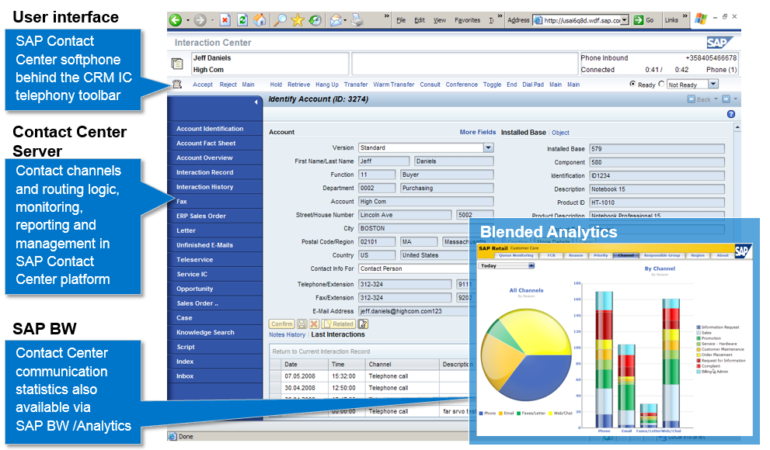This screenshot has width=770, height=450.
Task: Click the Dial Pad link
Action: pyautogui.click(x=533, y=85)
